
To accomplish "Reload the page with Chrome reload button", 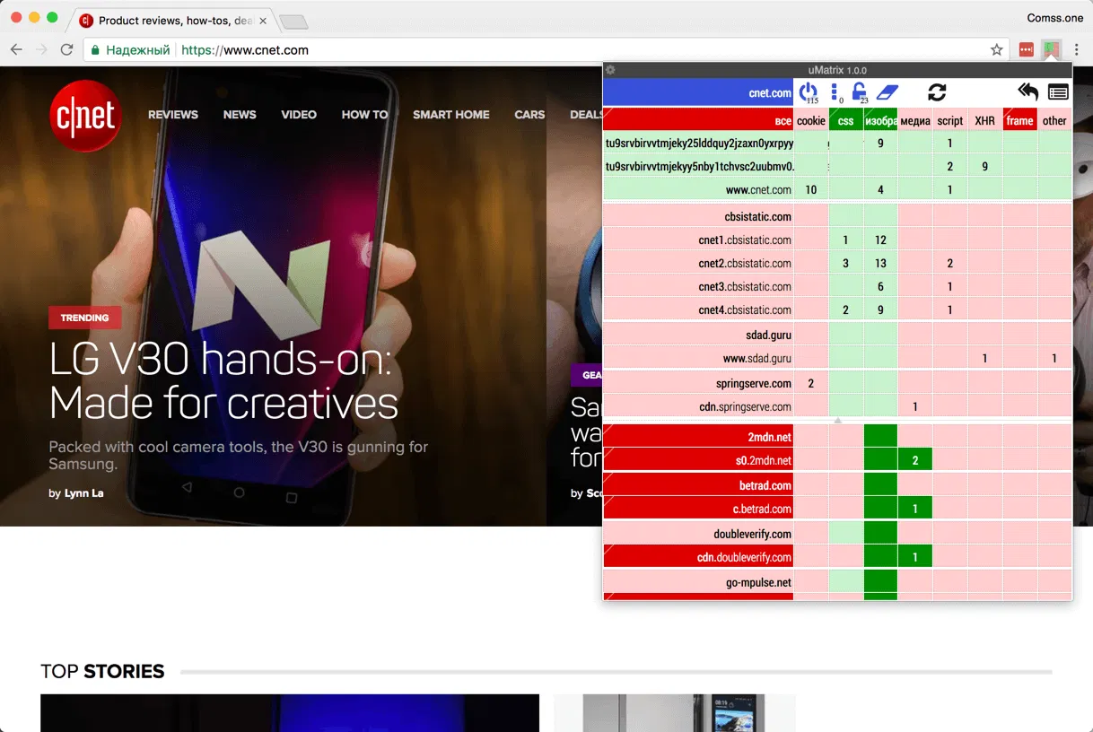I will coord(66,49).
